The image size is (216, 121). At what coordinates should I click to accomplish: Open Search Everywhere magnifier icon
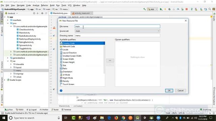(210, 9)
